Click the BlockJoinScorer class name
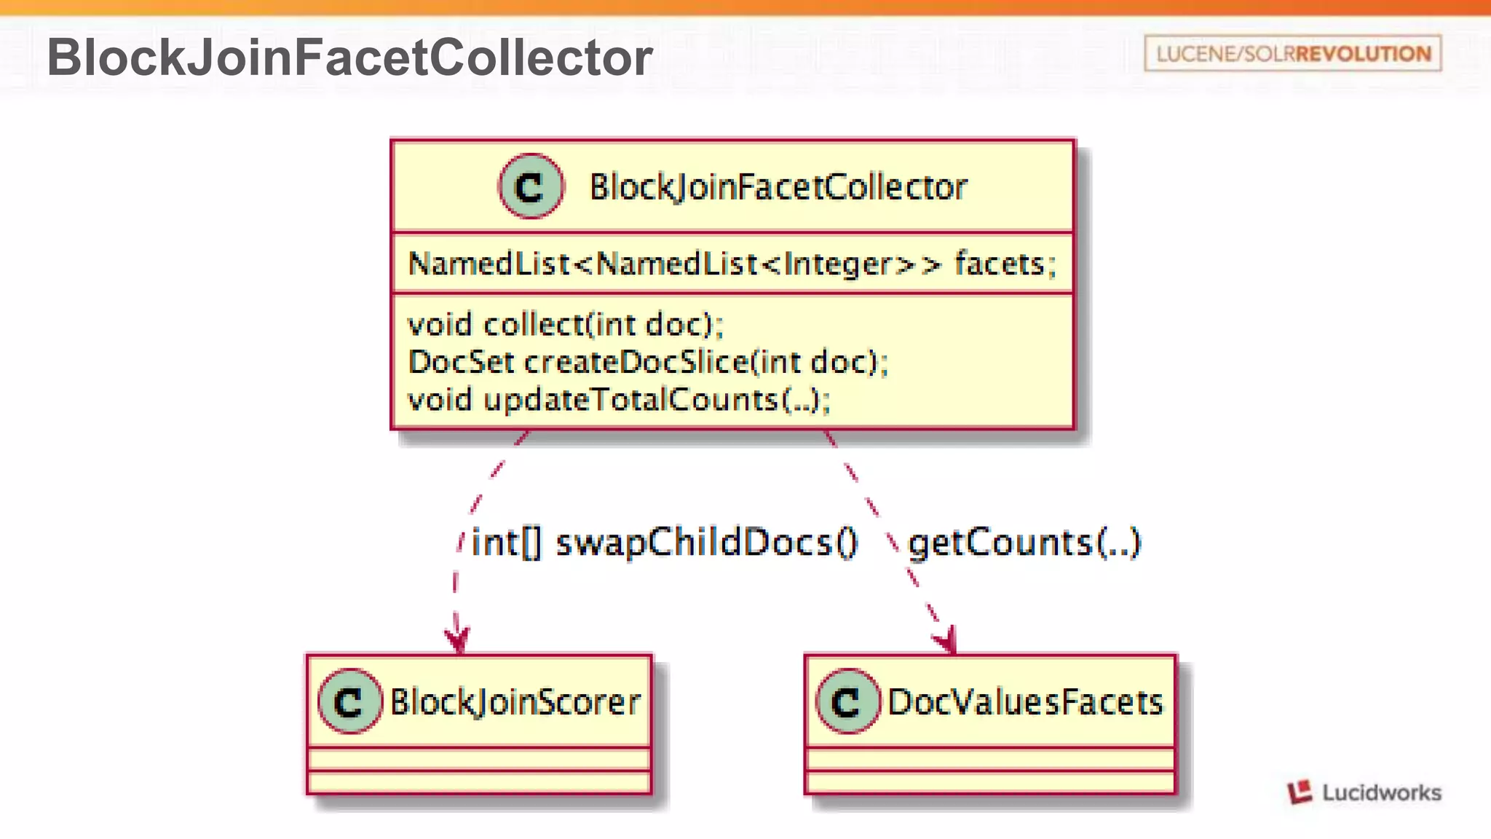 (x=515, y=702)
